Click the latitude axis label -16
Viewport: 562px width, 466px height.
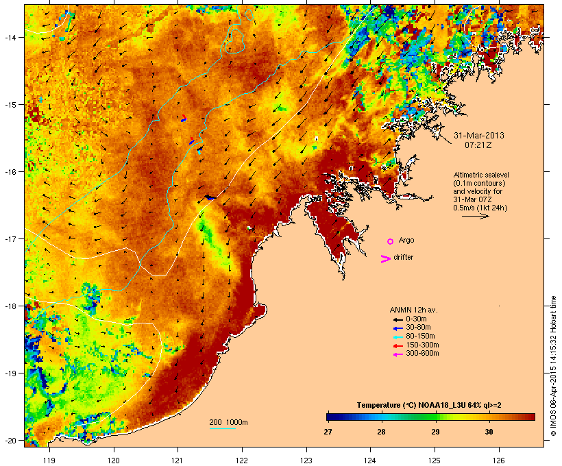pyautogui.click(x=10, y=172)
